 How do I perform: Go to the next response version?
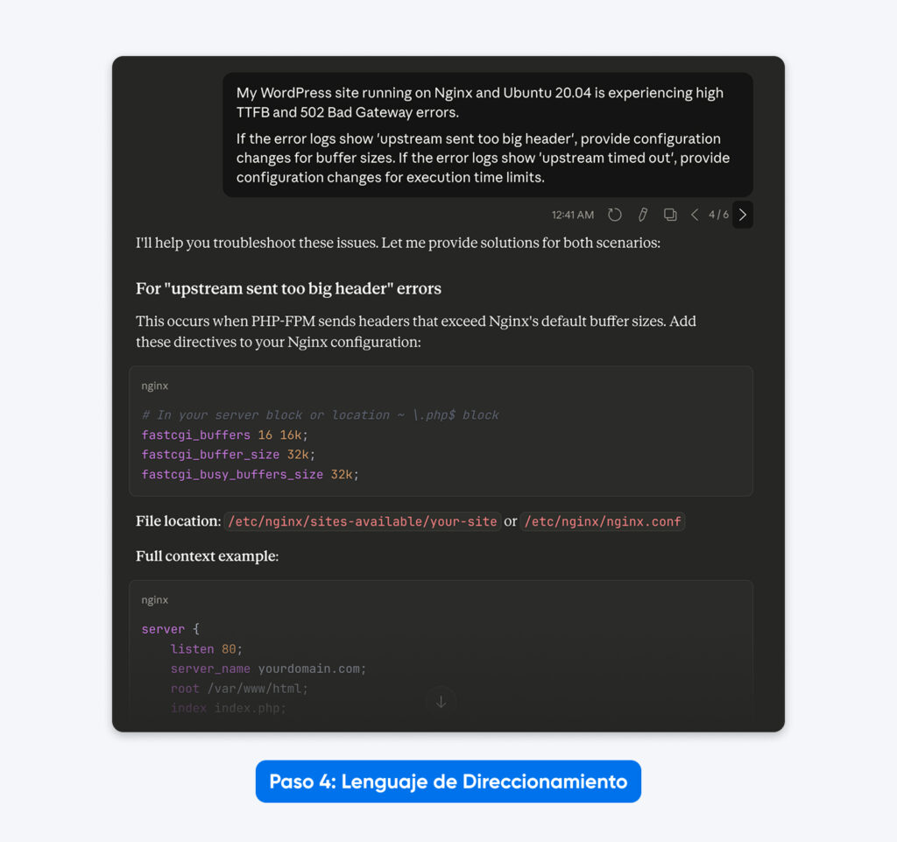743,215
